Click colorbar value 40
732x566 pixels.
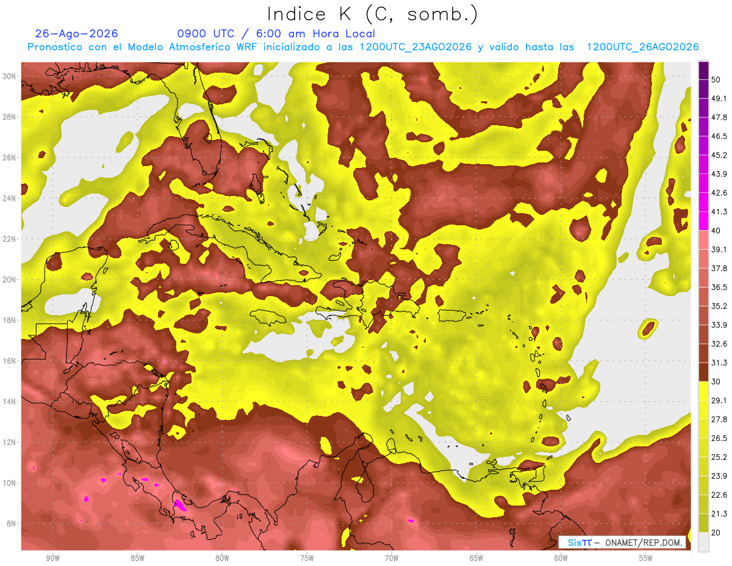[x=716, y=231]
